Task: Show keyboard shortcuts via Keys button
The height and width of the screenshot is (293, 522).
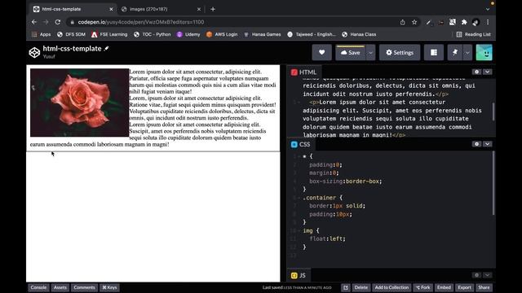Action: 109,287
